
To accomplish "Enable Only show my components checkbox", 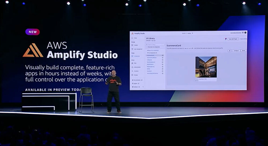I will [147, 47].
